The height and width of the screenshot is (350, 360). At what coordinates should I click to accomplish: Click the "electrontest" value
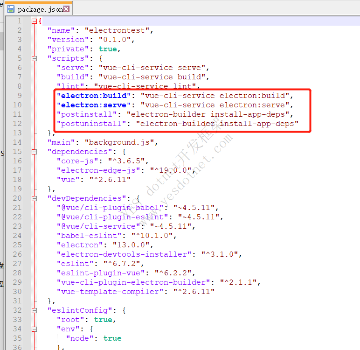click(x=117, y=30)
